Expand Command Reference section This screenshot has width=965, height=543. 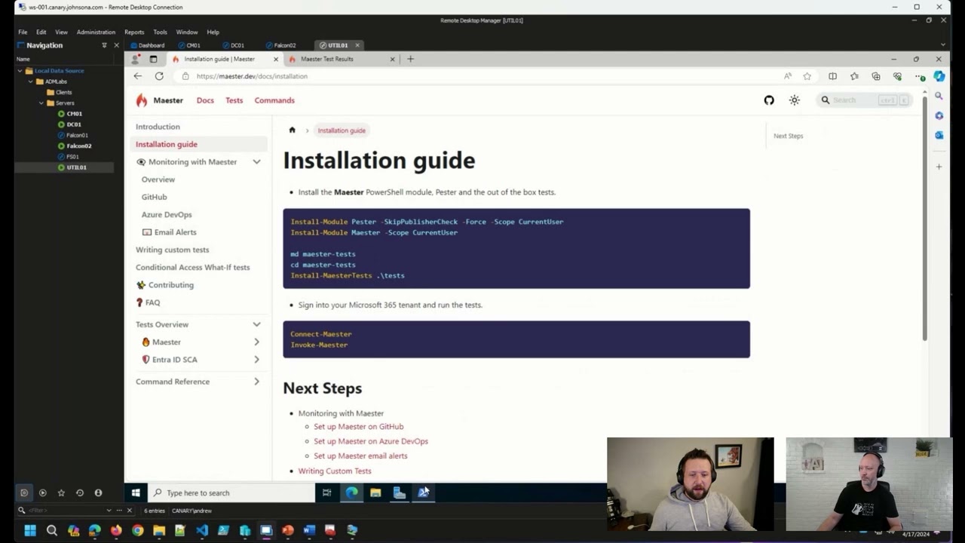point(256,382)
